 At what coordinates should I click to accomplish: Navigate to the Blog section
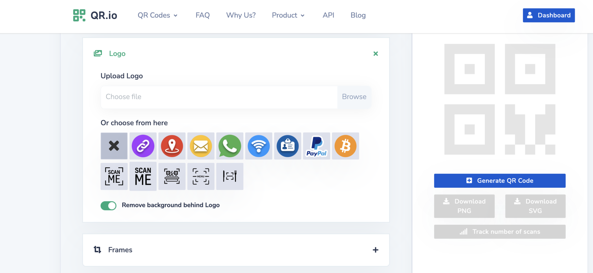pyautogui.click(x=358, y=15)
